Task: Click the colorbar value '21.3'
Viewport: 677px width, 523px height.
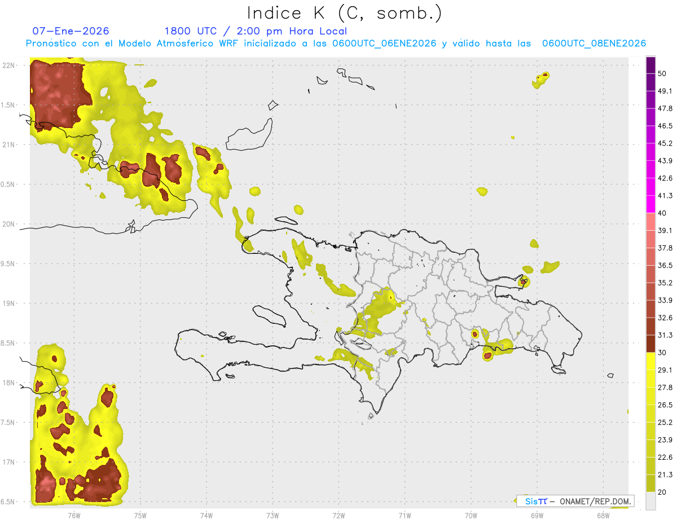Action: (665, 474)
